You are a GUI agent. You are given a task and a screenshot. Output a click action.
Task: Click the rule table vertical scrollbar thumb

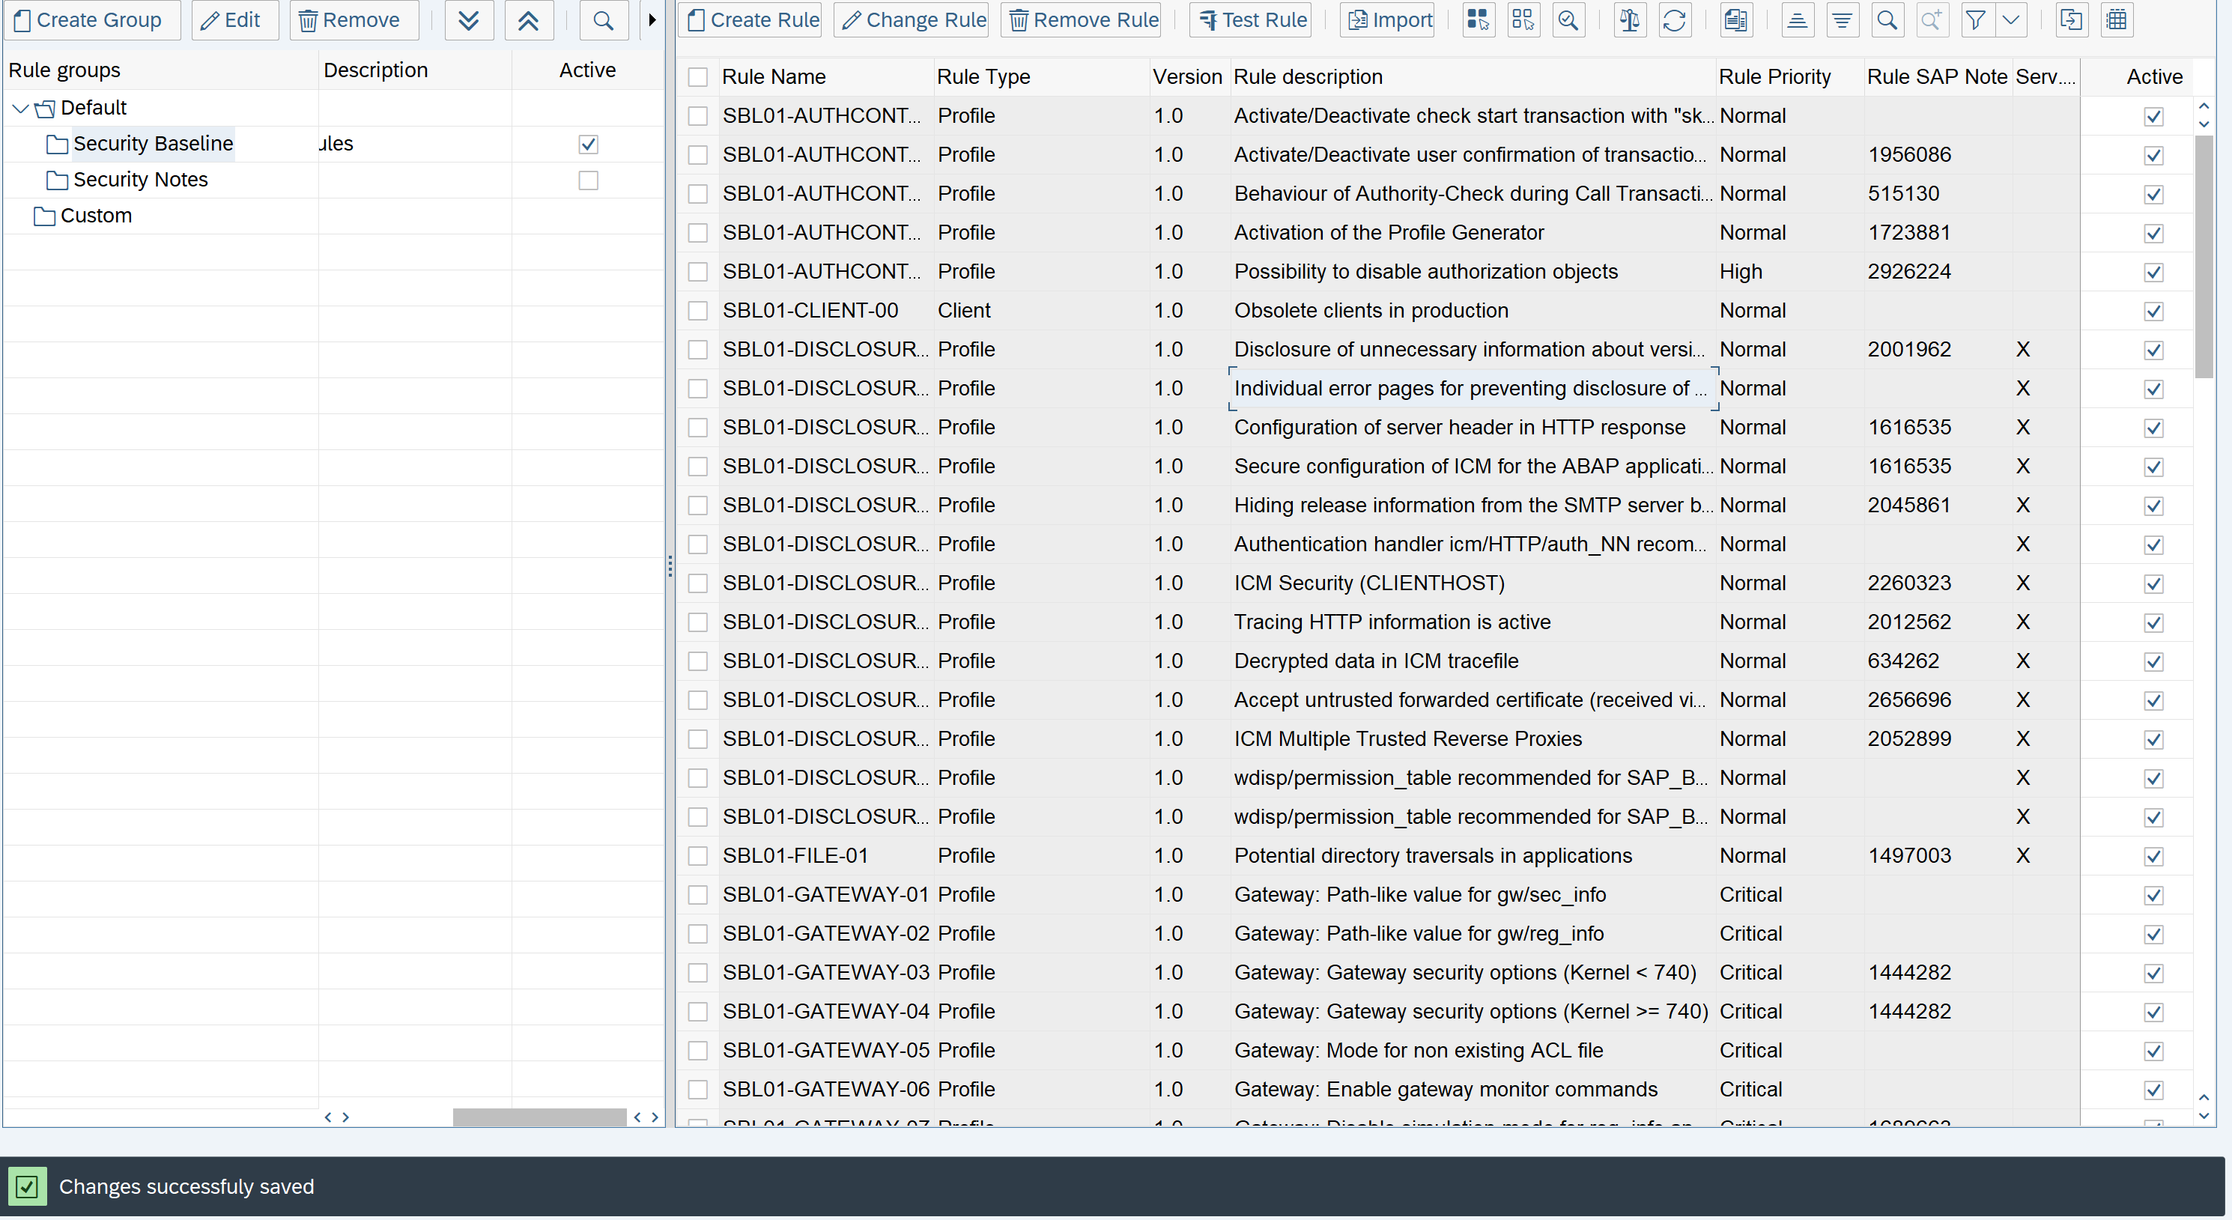[2203, 255]
